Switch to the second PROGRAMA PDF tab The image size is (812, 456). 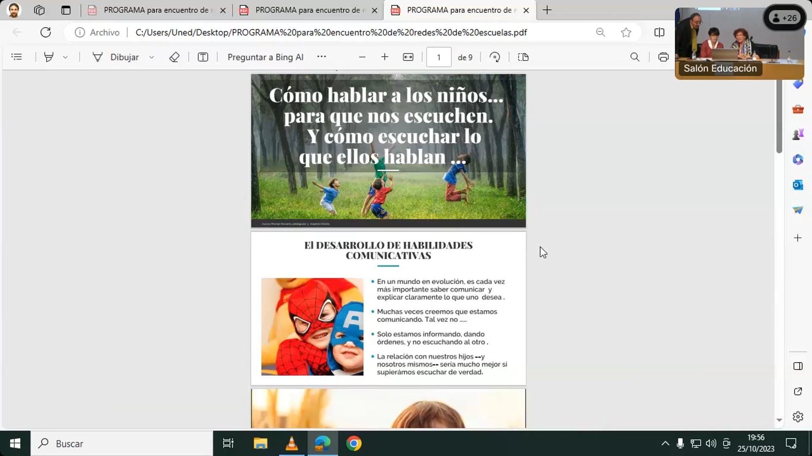point(307,10)
